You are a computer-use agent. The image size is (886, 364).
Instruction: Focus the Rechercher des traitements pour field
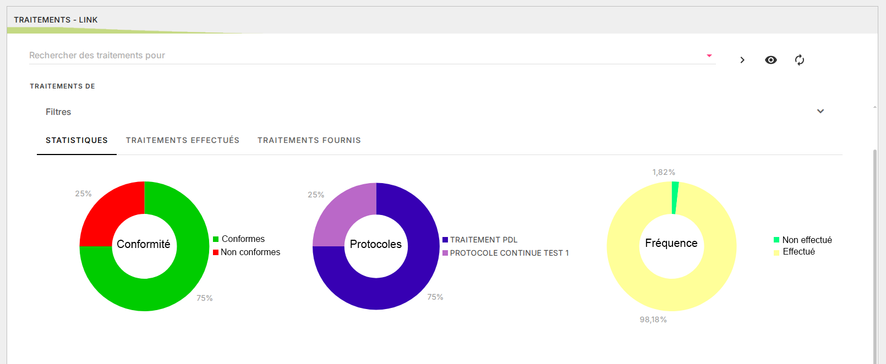coord(363,56)
